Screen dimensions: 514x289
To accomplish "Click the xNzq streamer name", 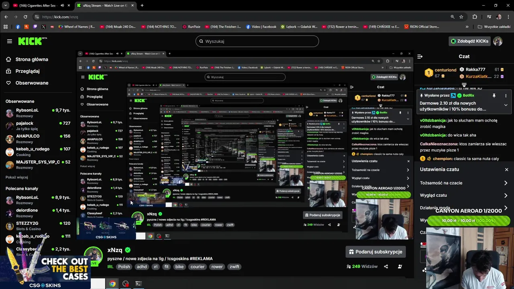I will 115,250.
